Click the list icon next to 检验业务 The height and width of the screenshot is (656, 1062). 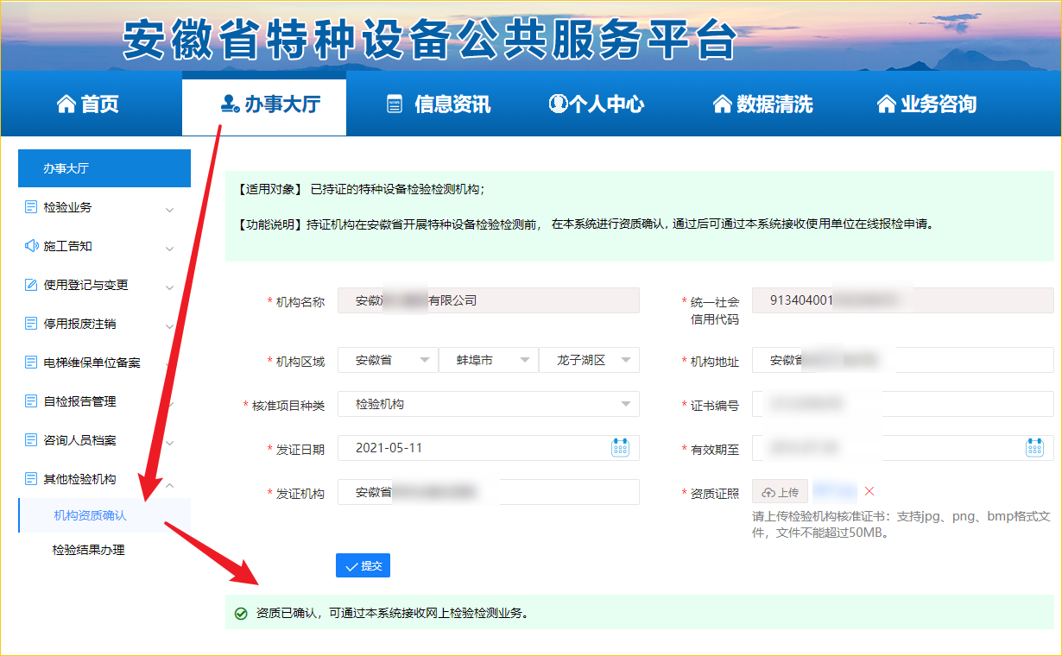(x=31, y=207)
